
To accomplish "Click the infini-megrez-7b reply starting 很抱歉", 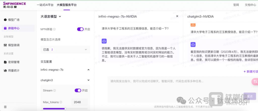I will point(139,54).
